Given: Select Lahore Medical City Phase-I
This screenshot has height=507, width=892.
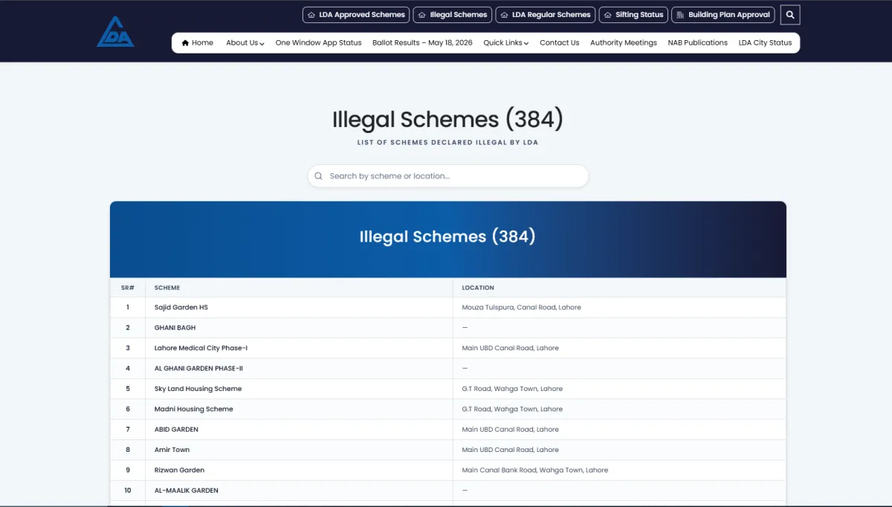Looking at the screenshot, I should (201, 348).
